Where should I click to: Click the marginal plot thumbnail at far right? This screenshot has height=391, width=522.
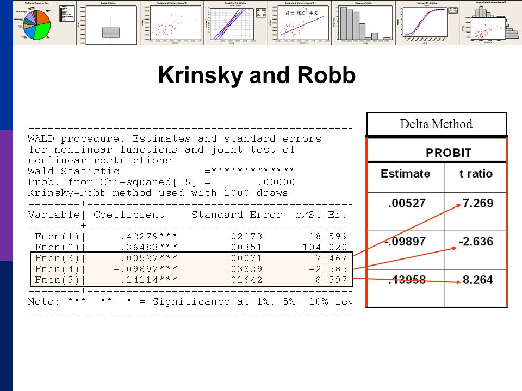click(x=490, y=23)
